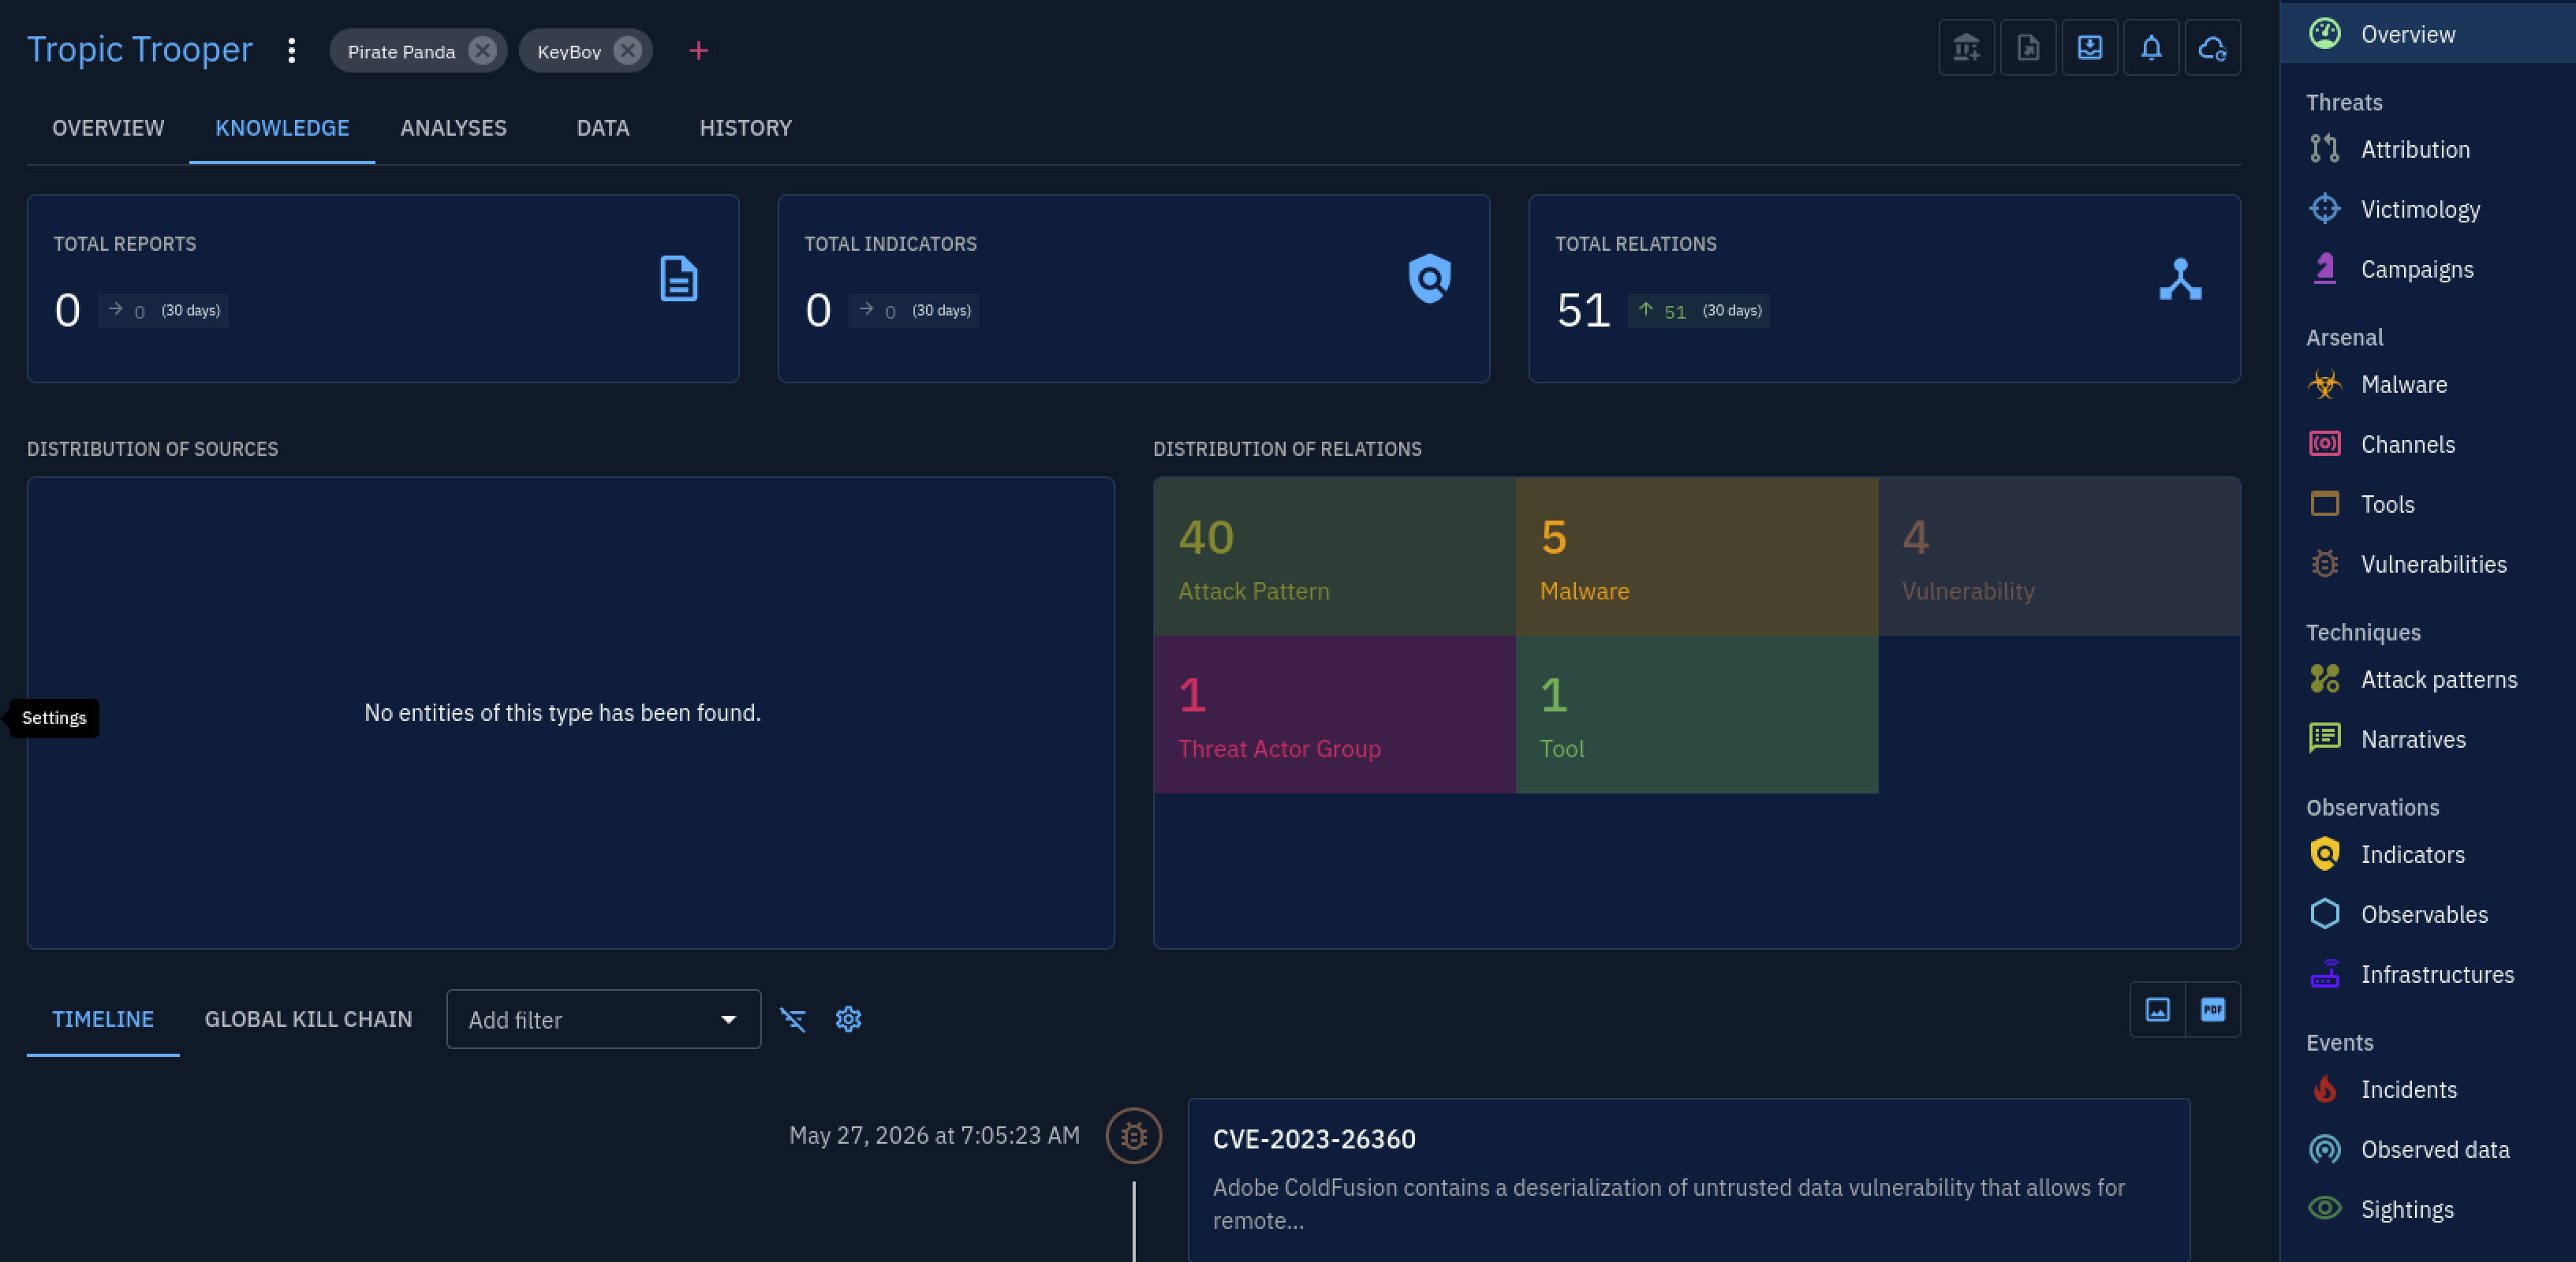Select the TIMELINE tab

click(x=103, y=1019)
